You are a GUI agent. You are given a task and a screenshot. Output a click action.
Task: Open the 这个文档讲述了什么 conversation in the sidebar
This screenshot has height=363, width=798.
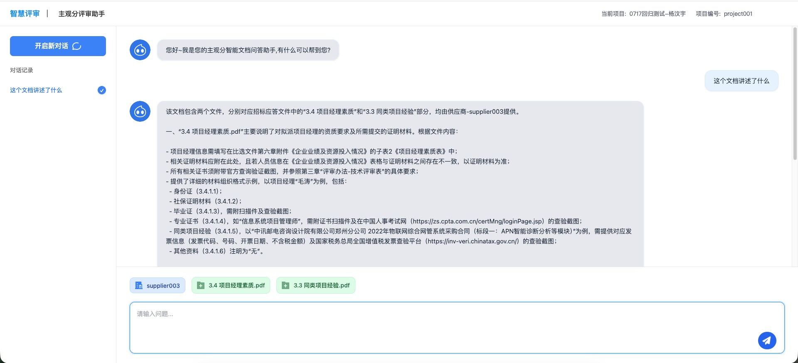pos(36,90)
